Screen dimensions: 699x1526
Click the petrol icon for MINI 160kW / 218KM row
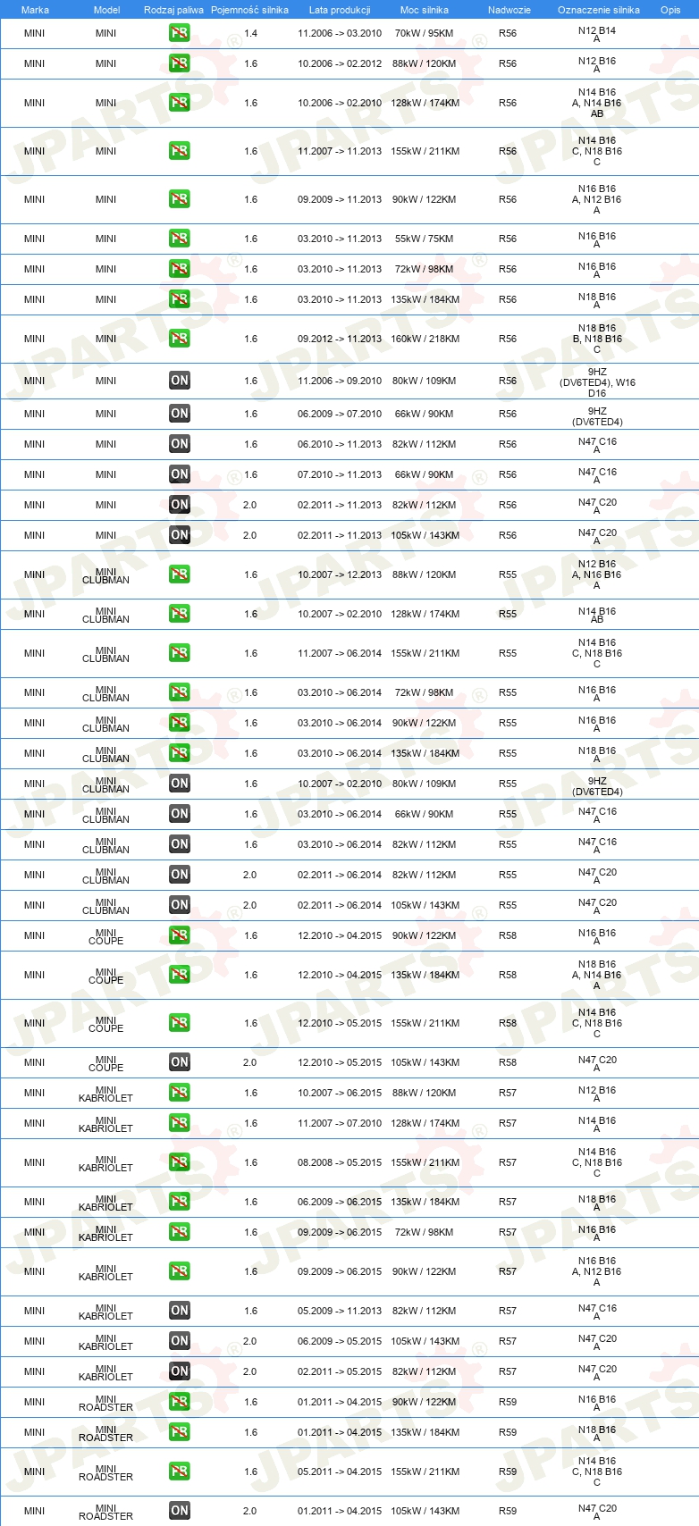coord(180,339)
